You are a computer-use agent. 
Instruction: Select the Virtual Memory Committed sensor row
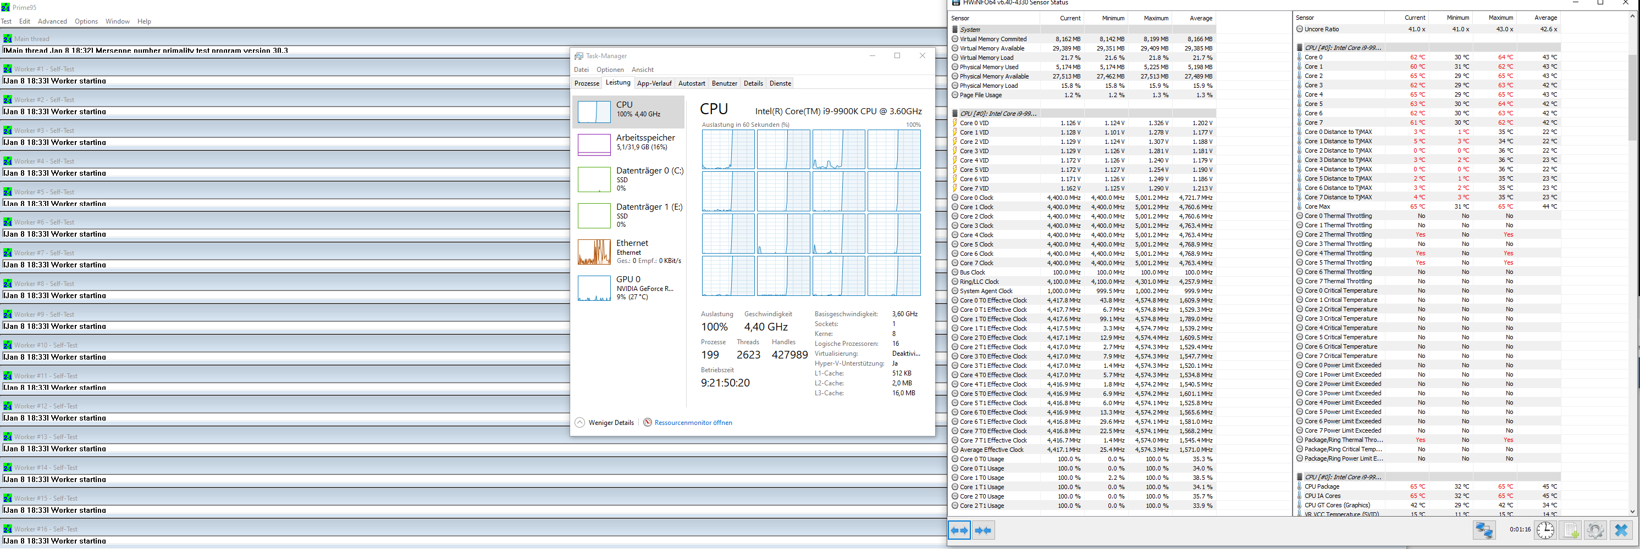[x=1083, y=40]
